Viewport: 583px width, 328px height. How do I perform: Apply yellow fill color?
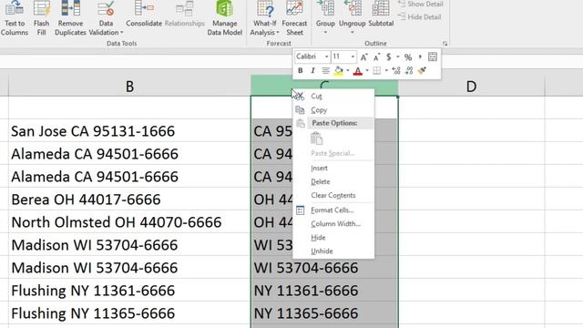click(338, 71)
